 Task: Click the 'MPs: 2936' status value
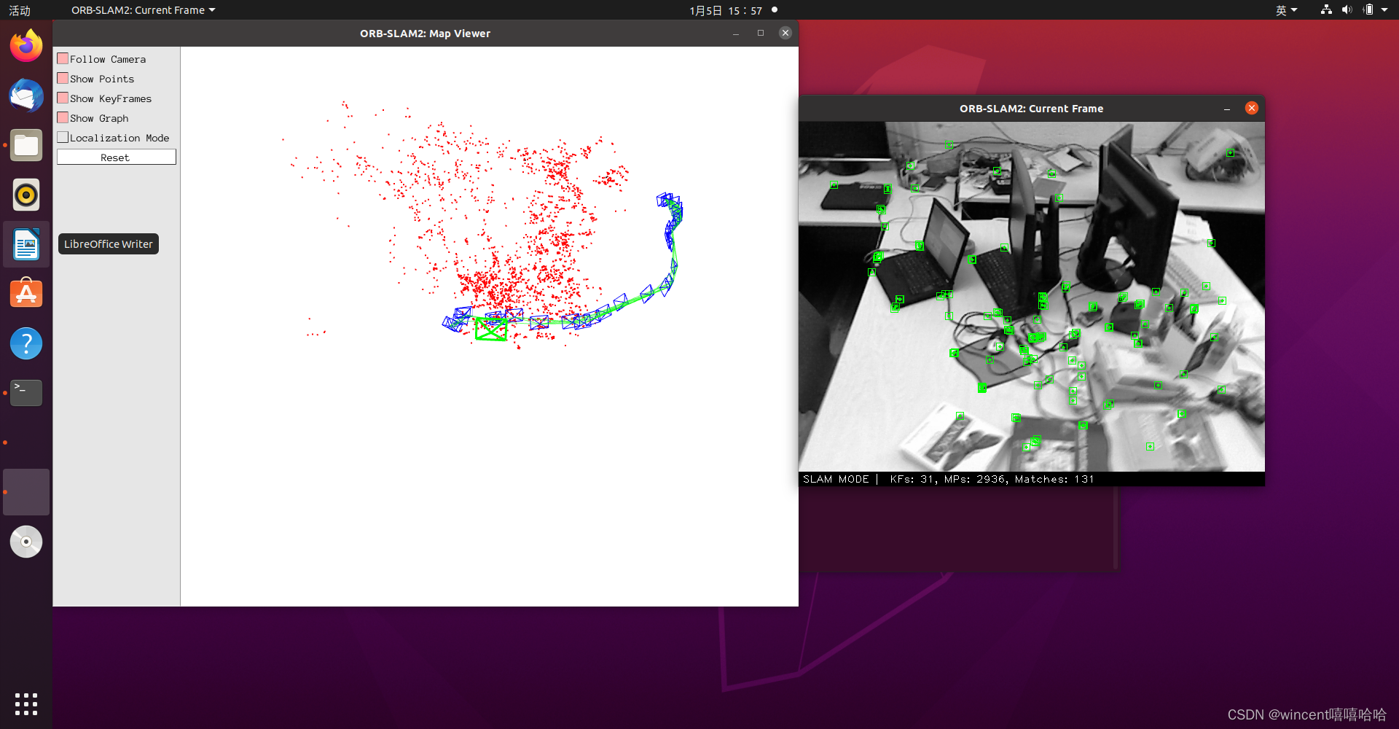pyautogui.click(x=976, y=479)
